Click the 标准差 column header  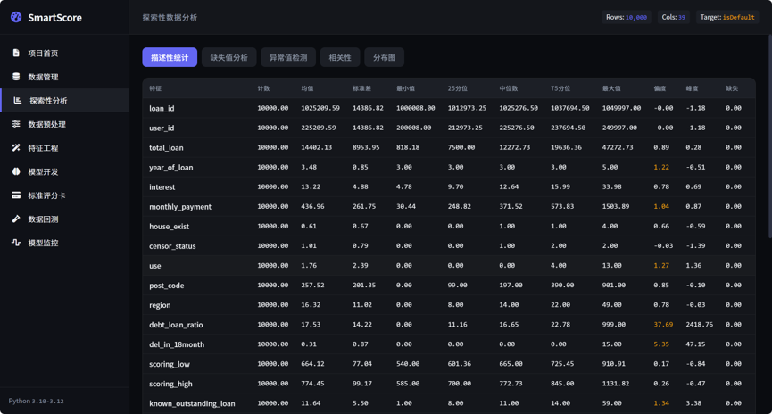[x=361, y=88]
